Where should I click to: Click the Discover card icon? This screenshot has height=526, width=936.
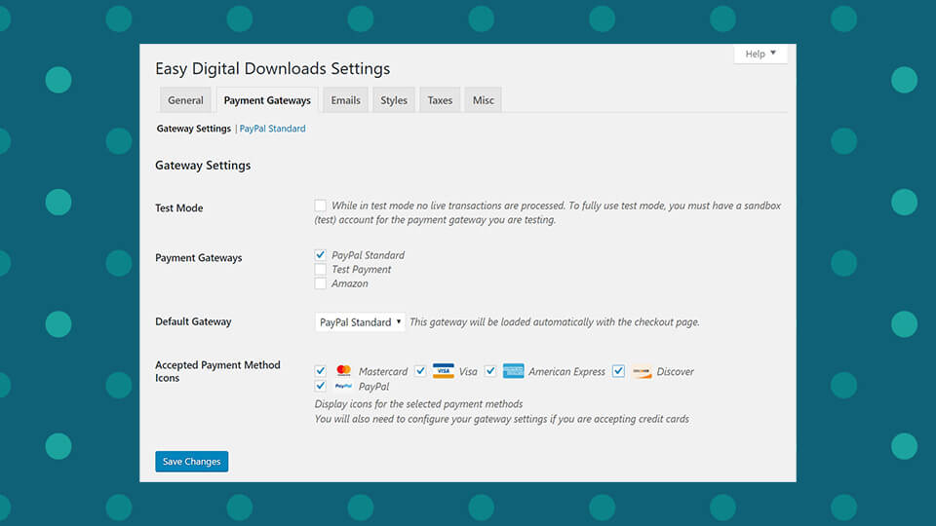click(642, 371)
